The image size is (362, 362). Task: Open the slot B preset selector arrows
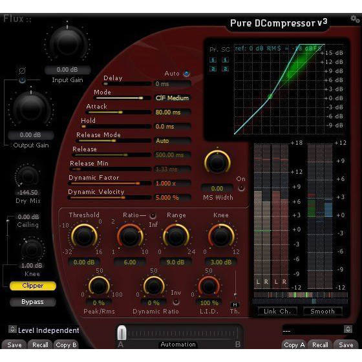click(348, 329)
